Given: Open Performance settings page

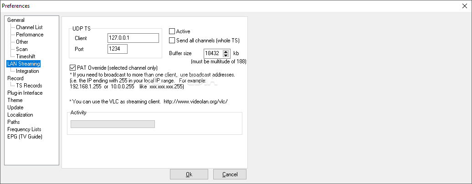Looking at the screenshot, I should pos(30,35).
